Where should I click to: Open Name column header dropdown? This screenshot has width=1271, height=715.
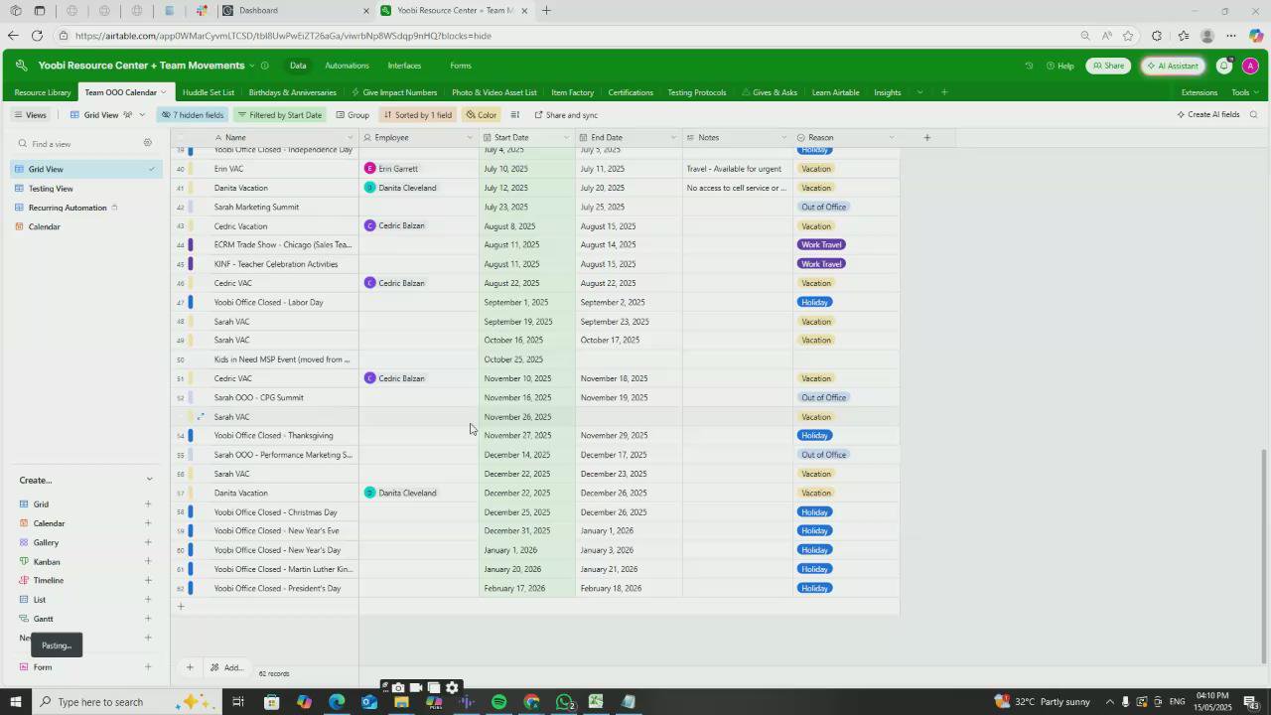point(350,138)
